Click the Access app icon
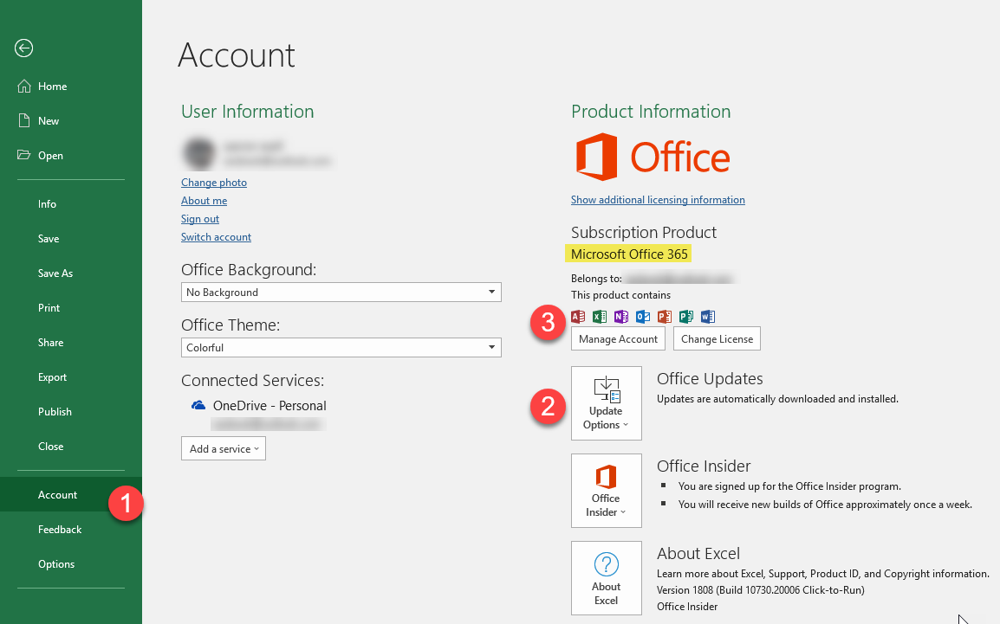 point(578,317)
